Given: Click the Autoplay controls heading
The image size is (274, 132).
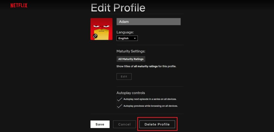Looking at the screenshot, I should point(131,93).
